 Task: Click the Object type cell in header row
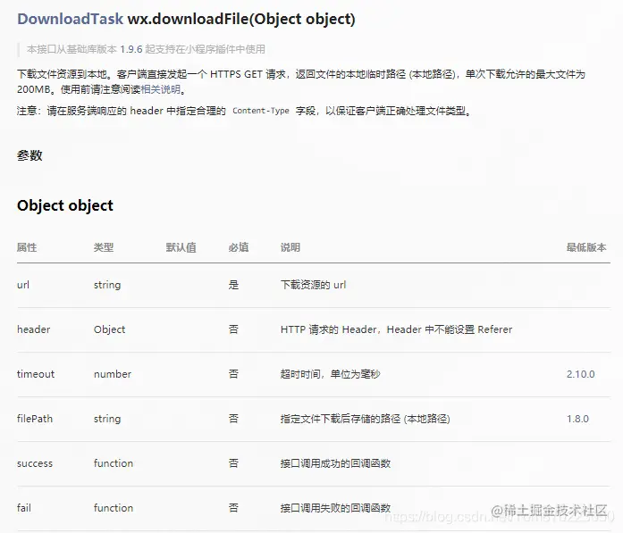coord(110,329)
